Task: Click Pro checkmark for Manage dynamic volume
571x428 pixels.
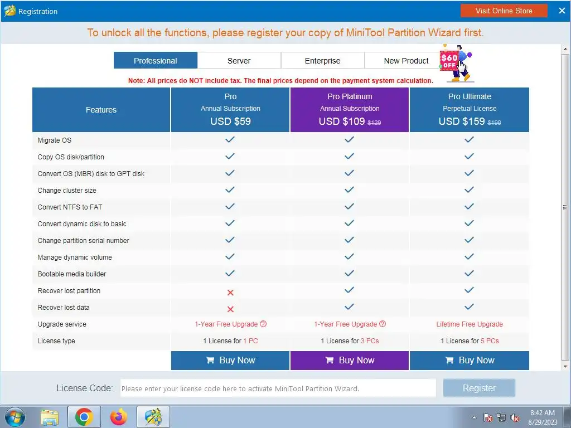Action: [230, 256]
